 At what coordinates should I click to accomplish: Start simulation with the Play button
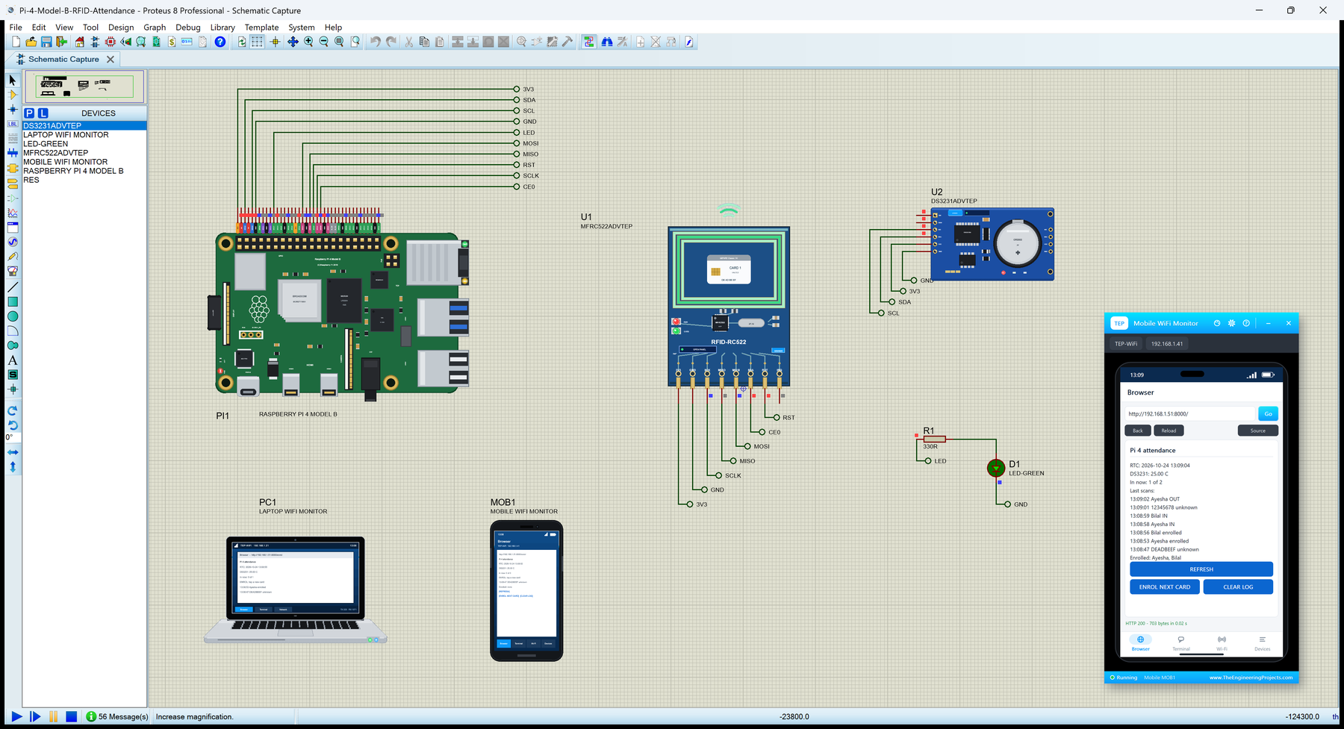pos(16,716)
